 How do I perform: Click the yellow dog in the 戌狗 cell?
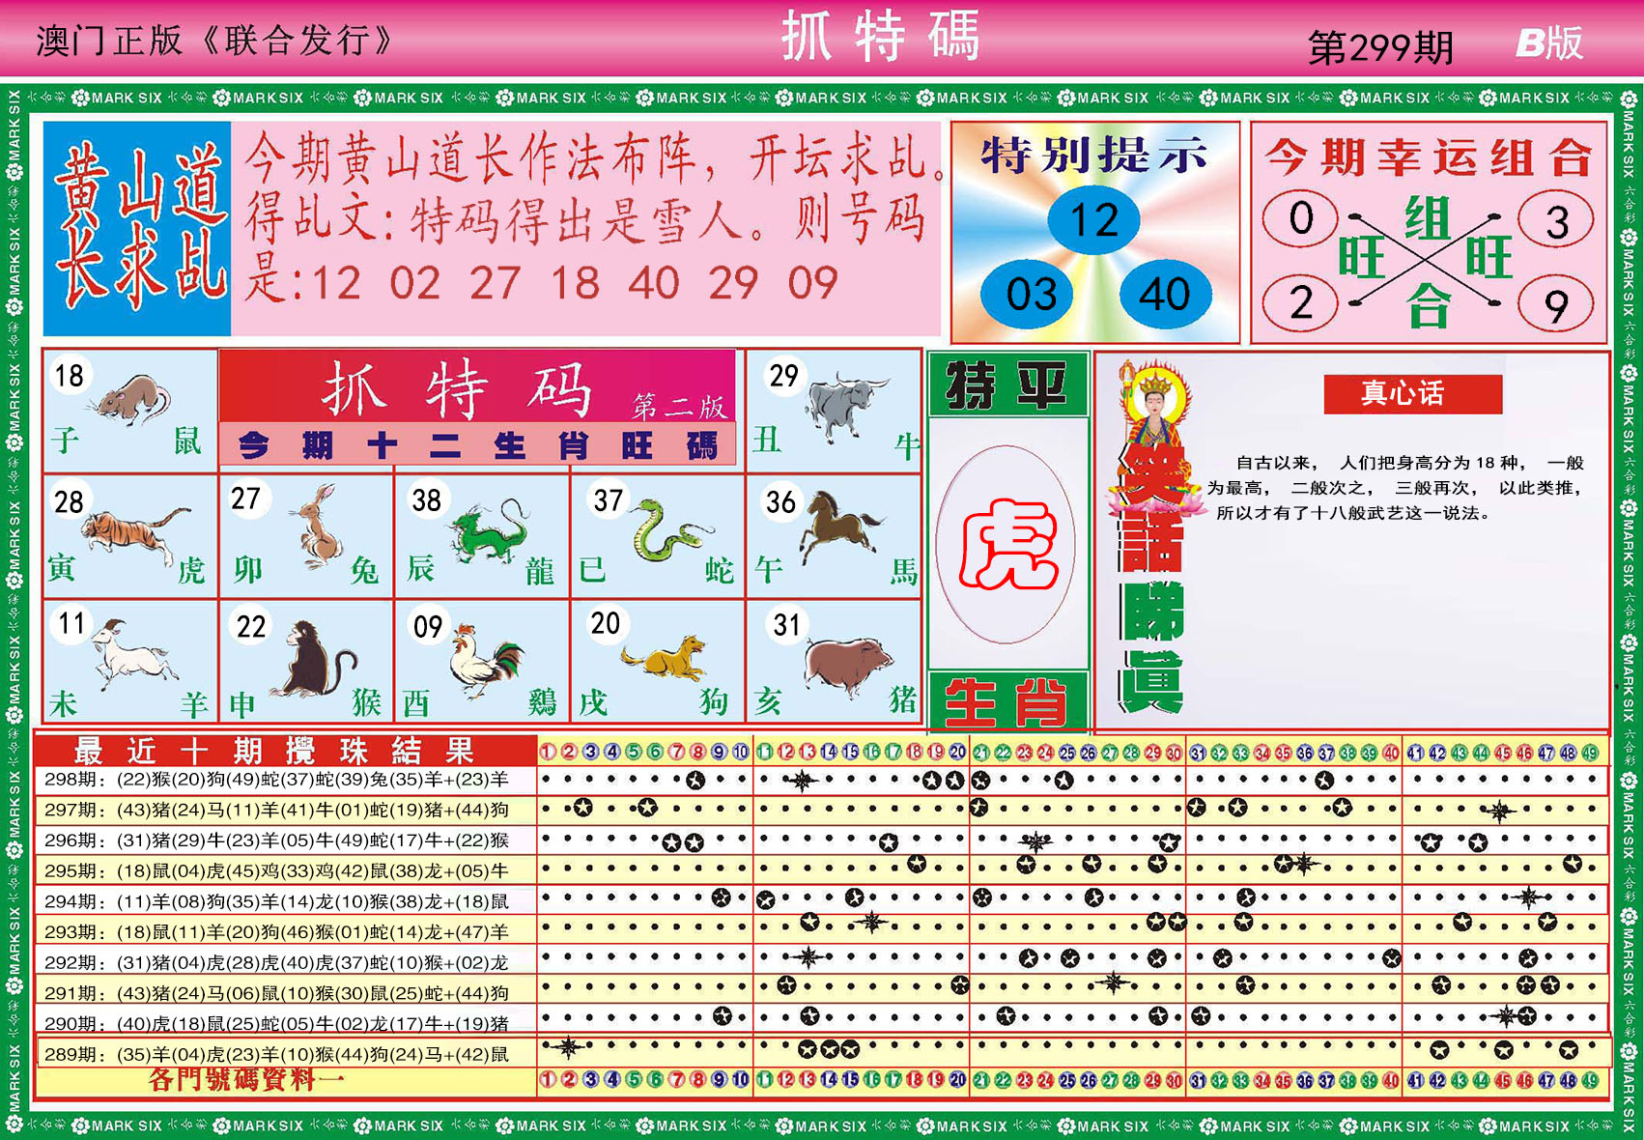pyautogui.click(x=666, y=660)
